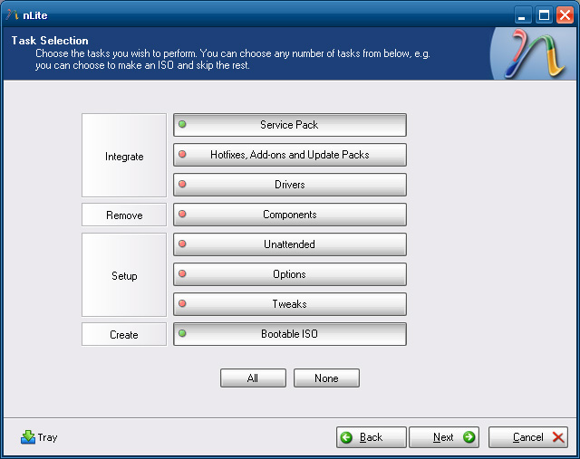Viewport: 580px width, 459px height.
Task: Click the Setup group label
Action: click(x=124, y=275)
